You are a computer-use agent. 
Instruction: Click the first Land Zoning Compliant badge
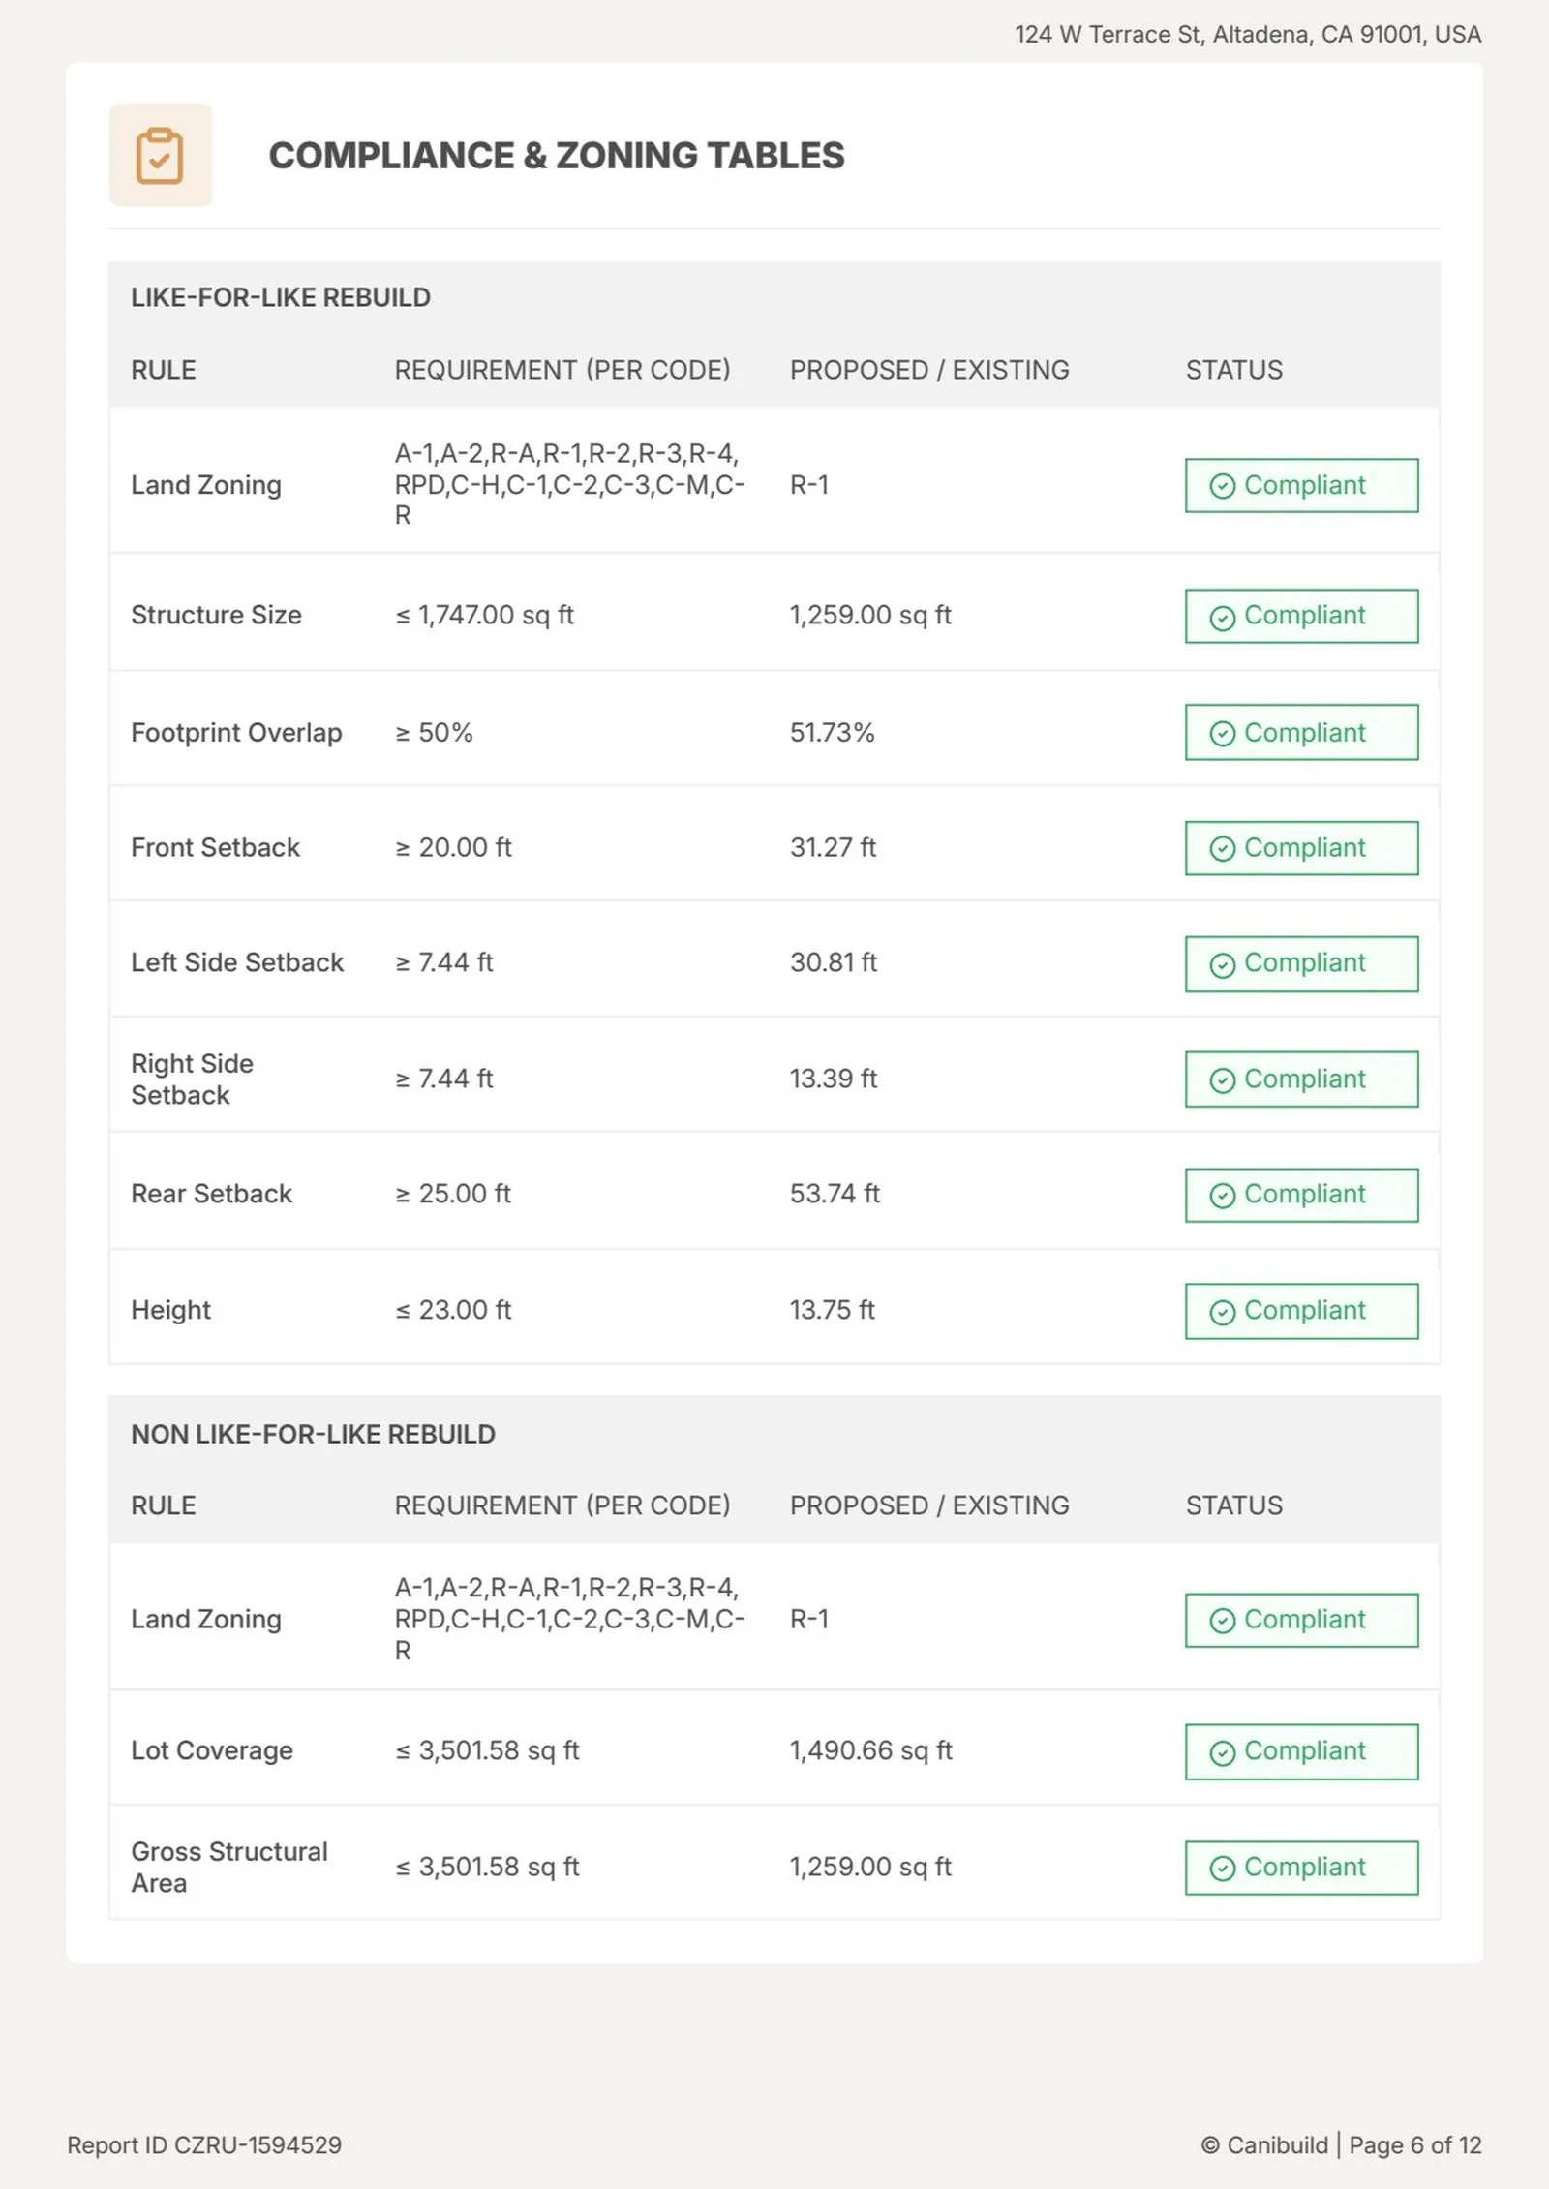(x=1301, y=485)
